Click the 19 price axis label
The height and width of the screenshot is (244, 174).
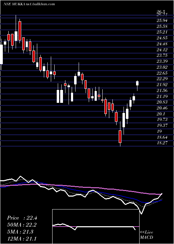(x=159, y=131)
